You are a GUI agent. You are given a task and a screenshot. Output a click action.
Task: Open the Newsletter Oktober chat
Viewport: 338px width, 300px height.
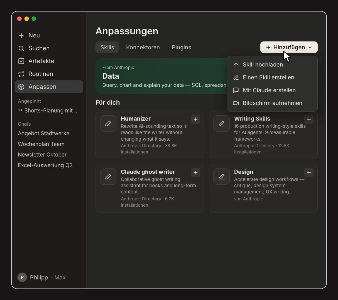pos(42,155)
